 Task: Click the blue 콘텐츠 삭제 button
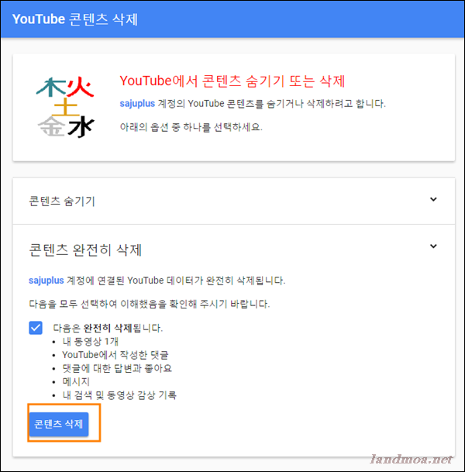pyautogui.click(x=59, y=424)
